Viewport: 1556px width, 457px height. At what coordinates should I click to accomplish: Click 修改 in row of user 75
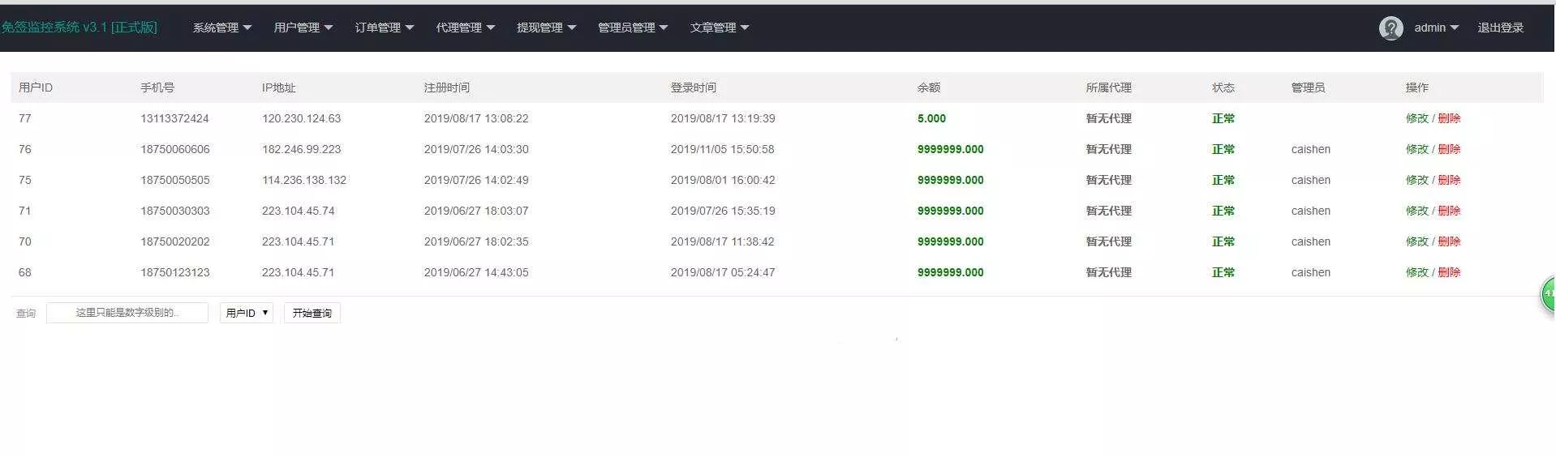(1417, 180)
